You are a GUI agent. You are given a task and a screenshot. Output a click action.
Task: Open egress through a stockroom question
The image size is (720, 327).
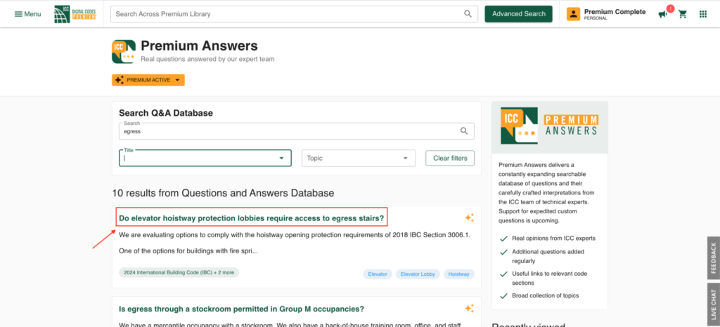242,309
